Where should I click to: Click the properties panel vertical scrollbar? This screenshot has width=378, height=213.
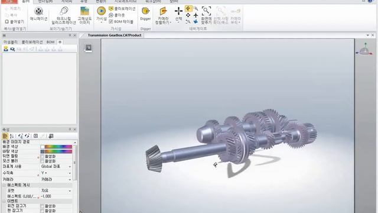click(75, 162)
